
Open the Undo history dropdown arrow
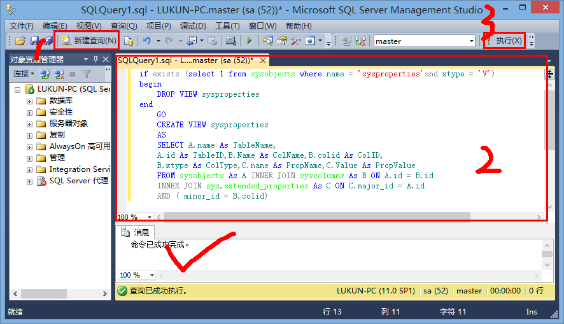[159, 41]
